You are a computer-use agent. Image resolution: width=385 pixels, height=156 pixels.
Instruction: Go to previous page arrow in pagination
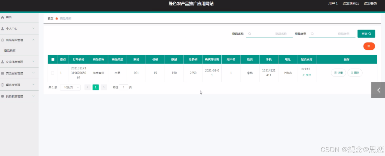click(x=88, y=87)
